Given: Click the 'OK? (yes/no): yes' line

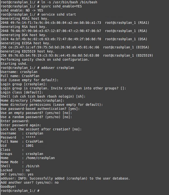Looking at the screenshot, I should tap(17, 174).
